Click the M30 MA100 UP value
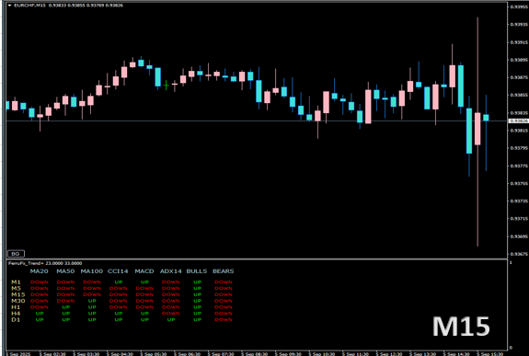Screen dimensions: 529x356 point(92,301)
